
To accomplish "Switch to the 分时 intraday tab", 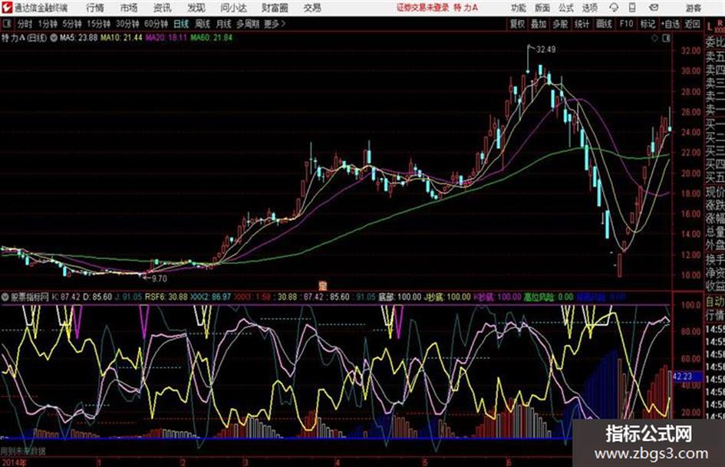I will pyautogui.click(x=25, y=24).
